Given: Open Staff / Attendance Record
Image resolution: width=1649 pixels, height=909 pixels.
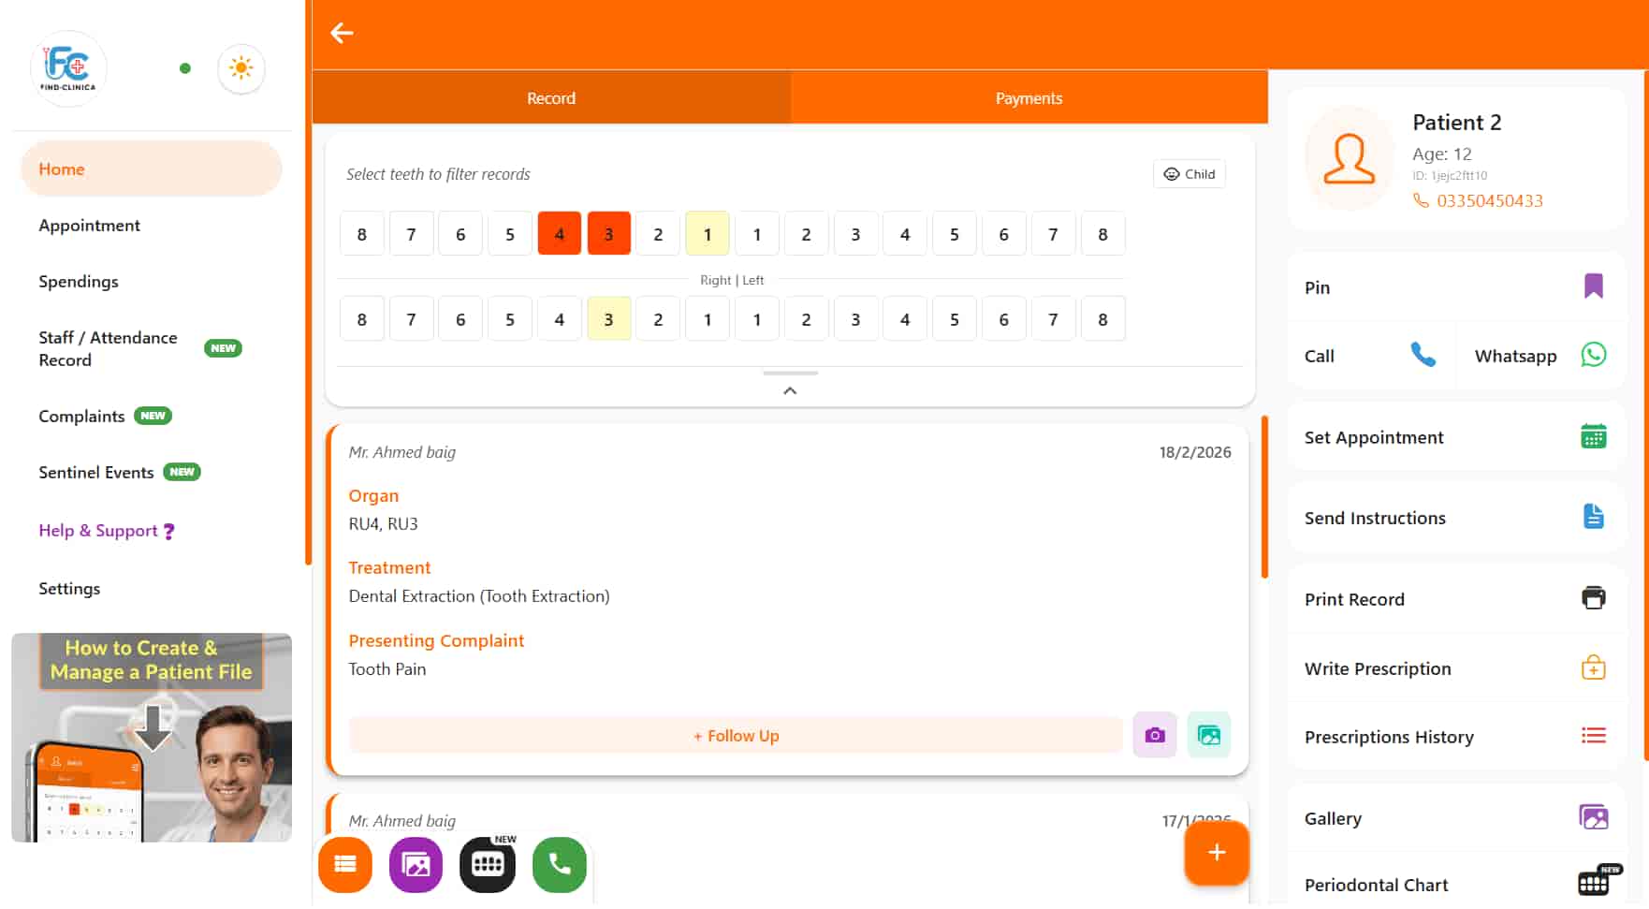Looking at the screenshot, I should pyautogui.click(x=108, y=348).
